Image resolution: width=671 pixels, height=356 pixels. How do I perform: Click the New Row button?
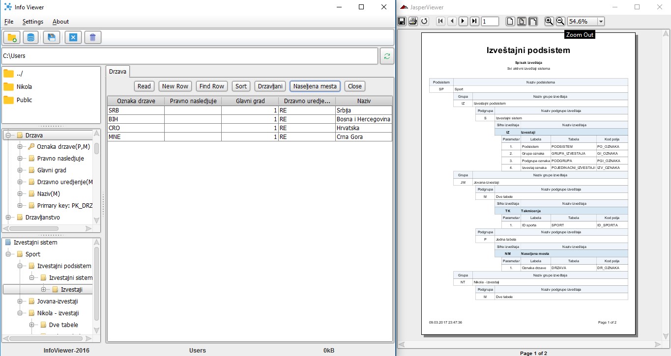coord(175,86)
